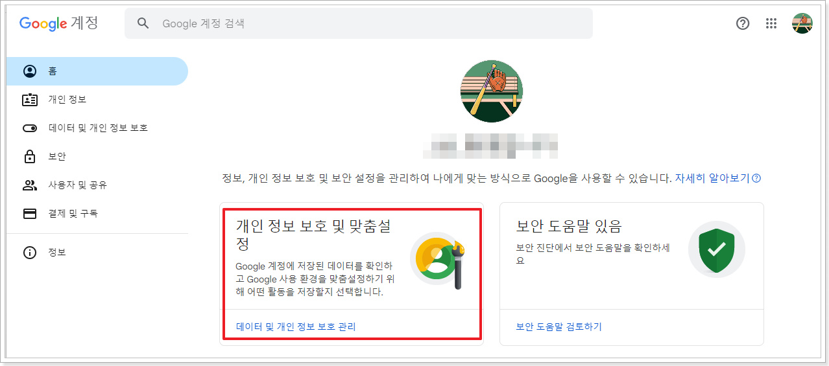The image size is (829, 366).
Task: Open the 개인 정보 sidebar item
Action: coord(97,100)
